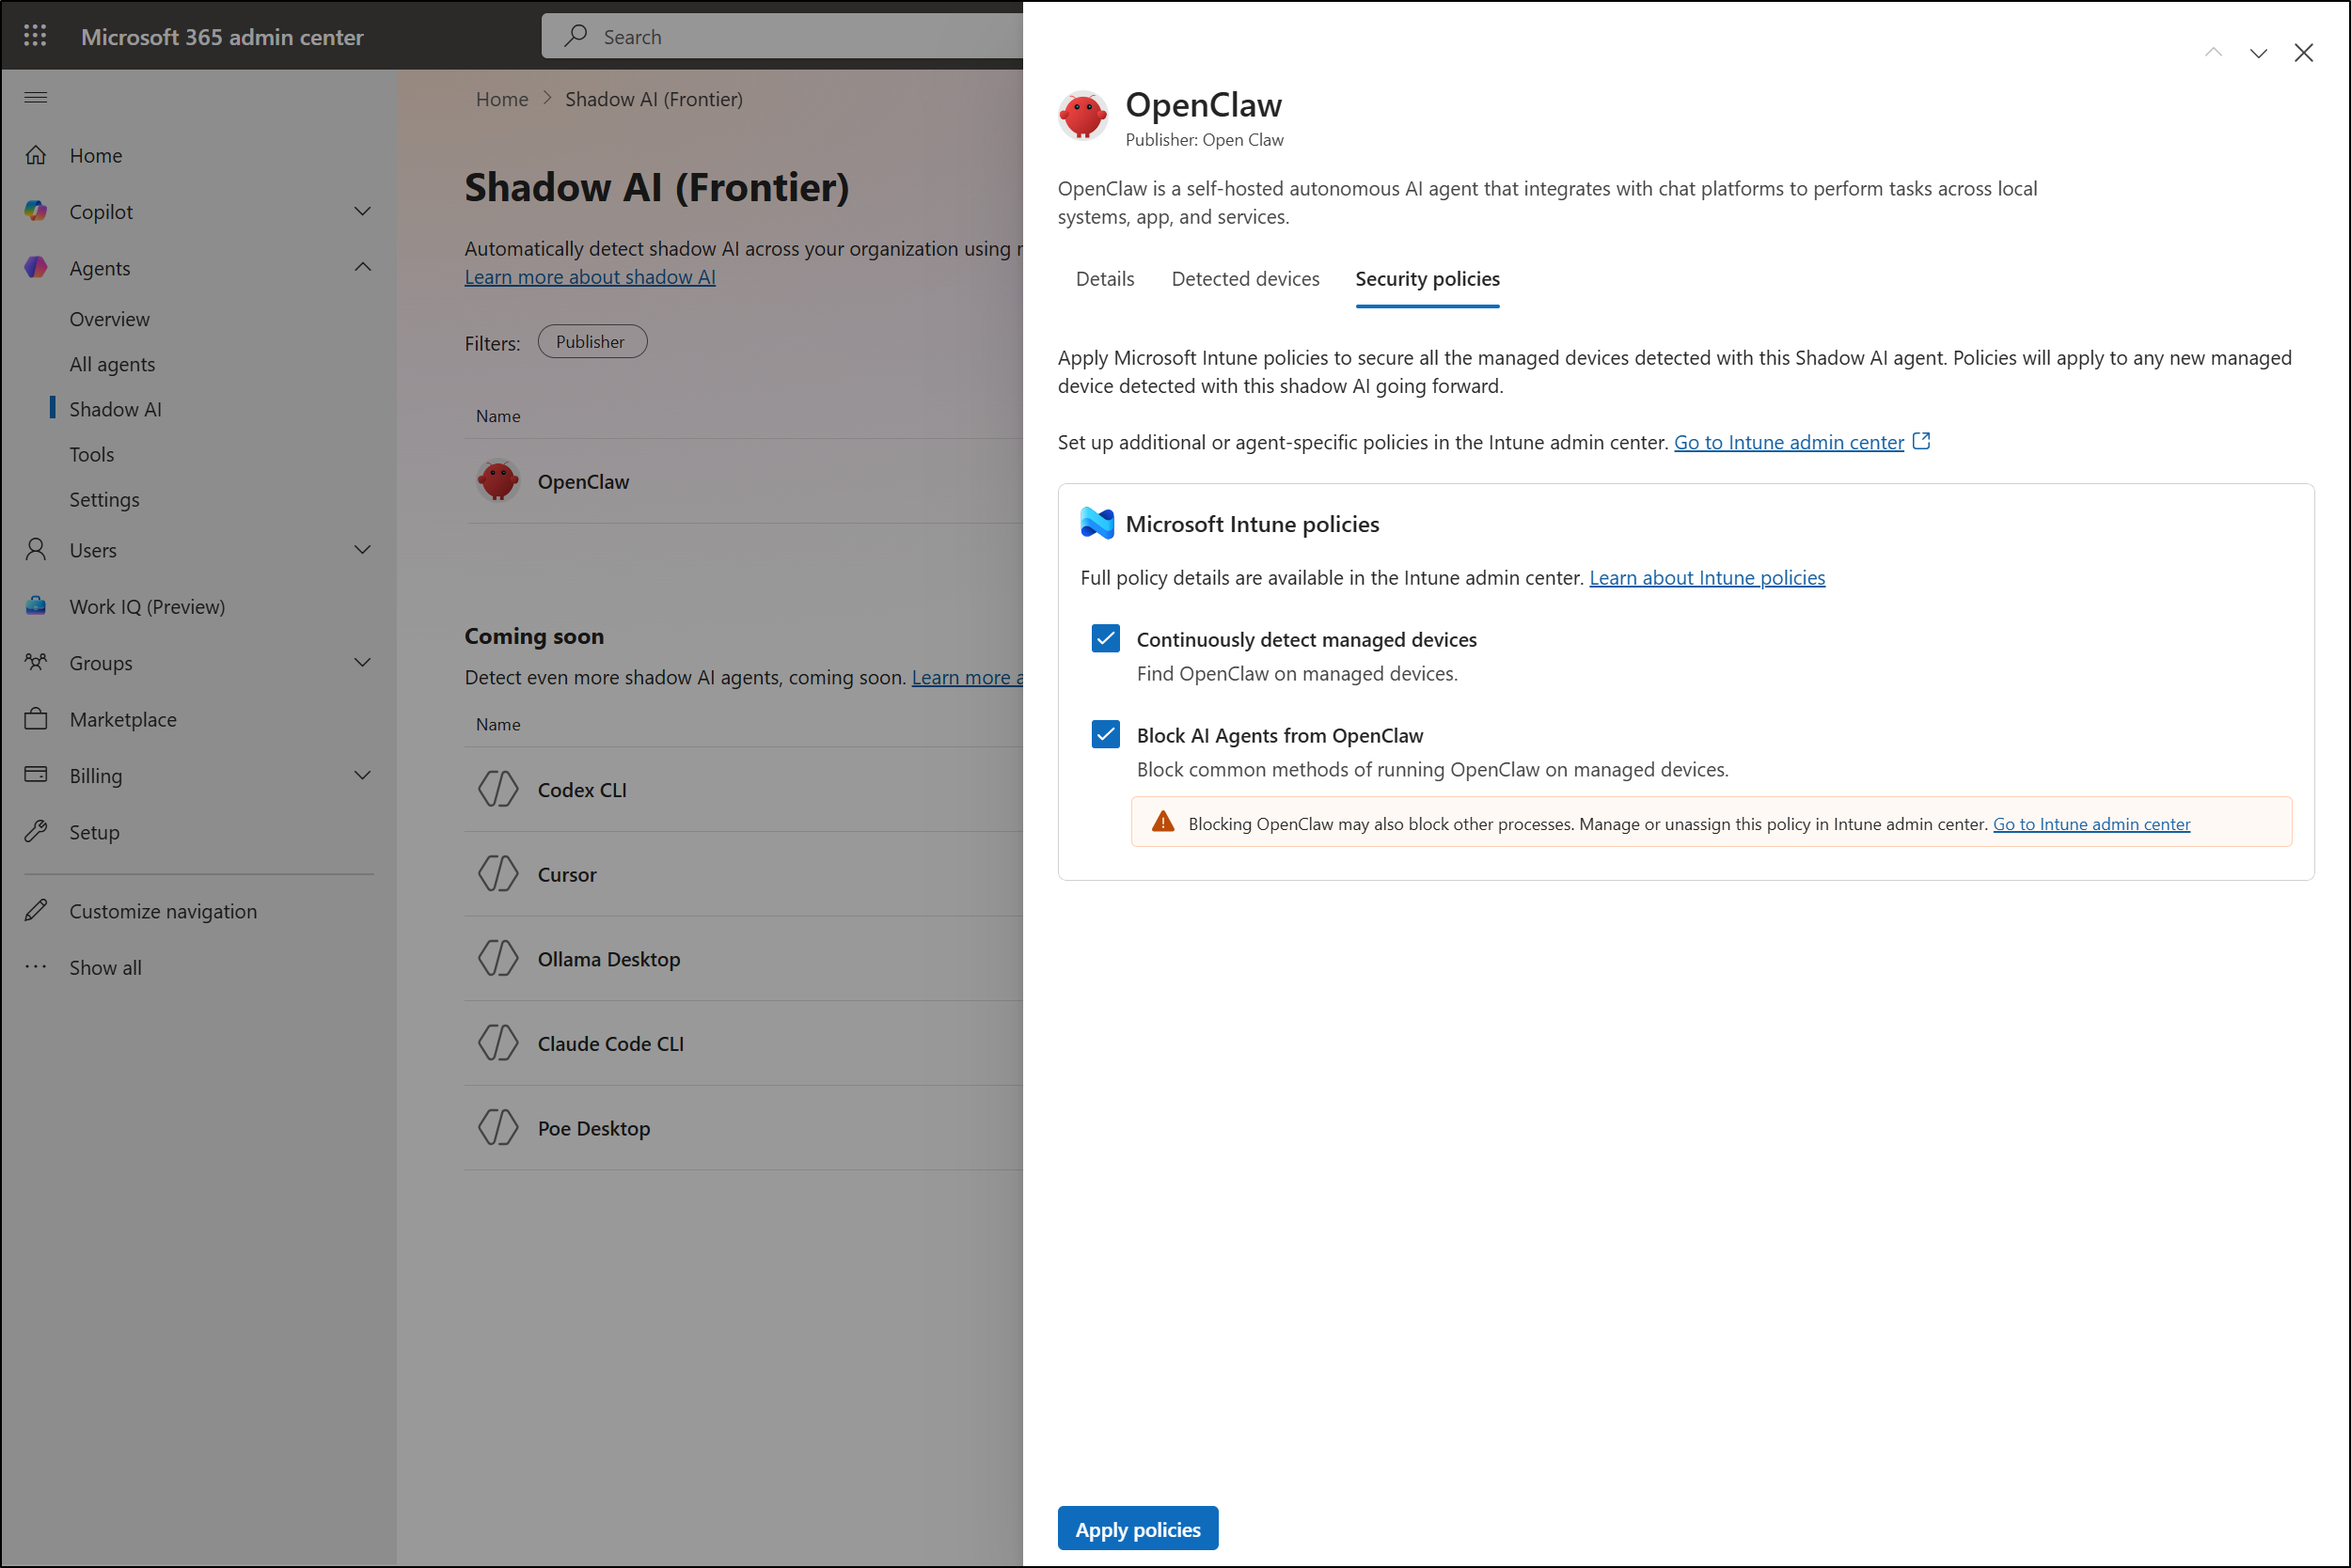Image resolution: width=2351 pixels, height=1568 pixels.
Task: Click the Show all ellipsis icon
Action: pos(36,966)
